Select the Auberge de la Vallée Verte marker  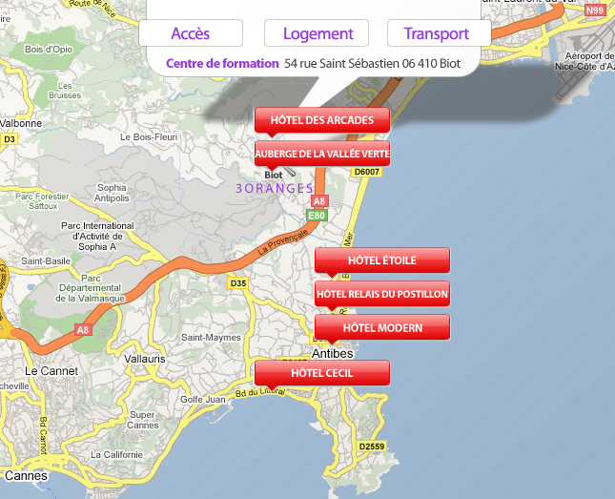(322, 153)
